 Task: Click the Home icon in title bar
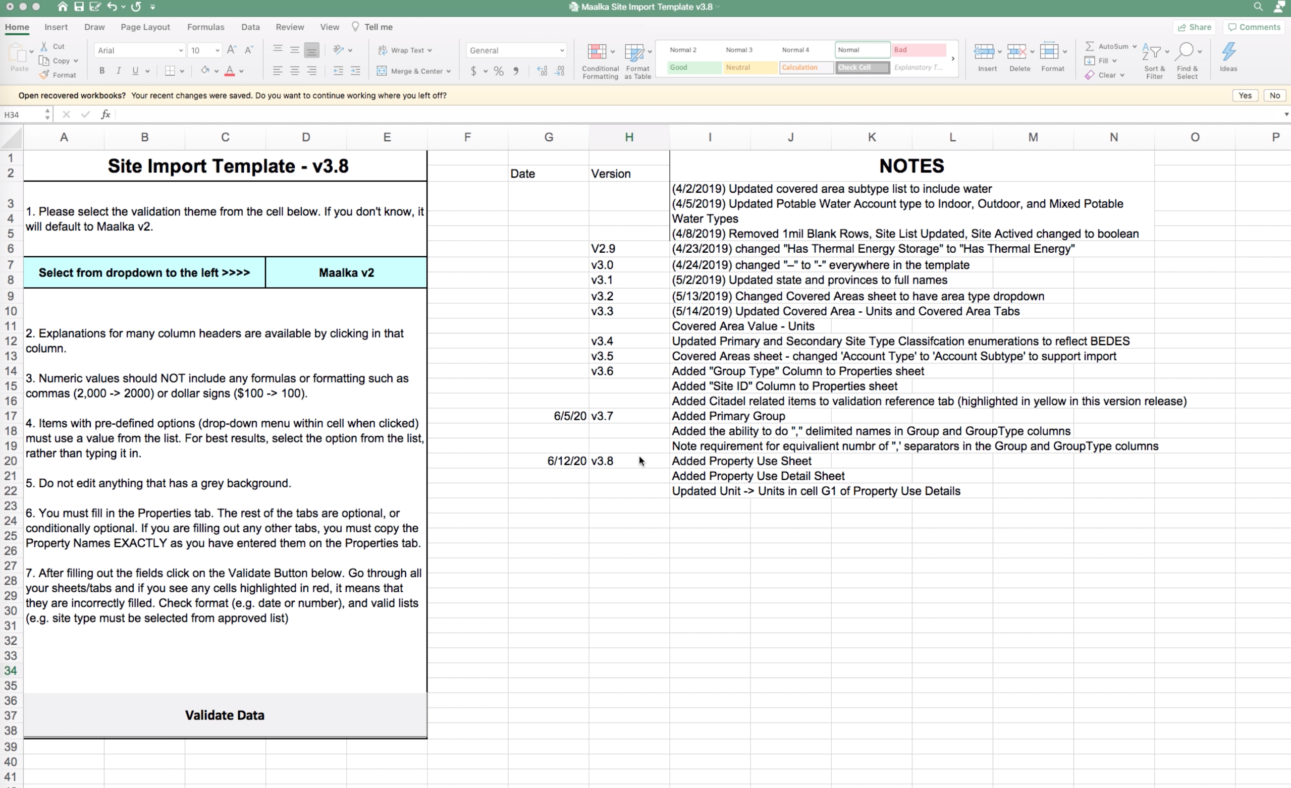tap(63, 7)
